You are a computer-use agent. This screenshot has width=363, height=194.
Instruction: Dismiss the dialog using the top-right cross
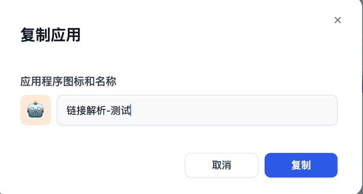click(338, 20)
